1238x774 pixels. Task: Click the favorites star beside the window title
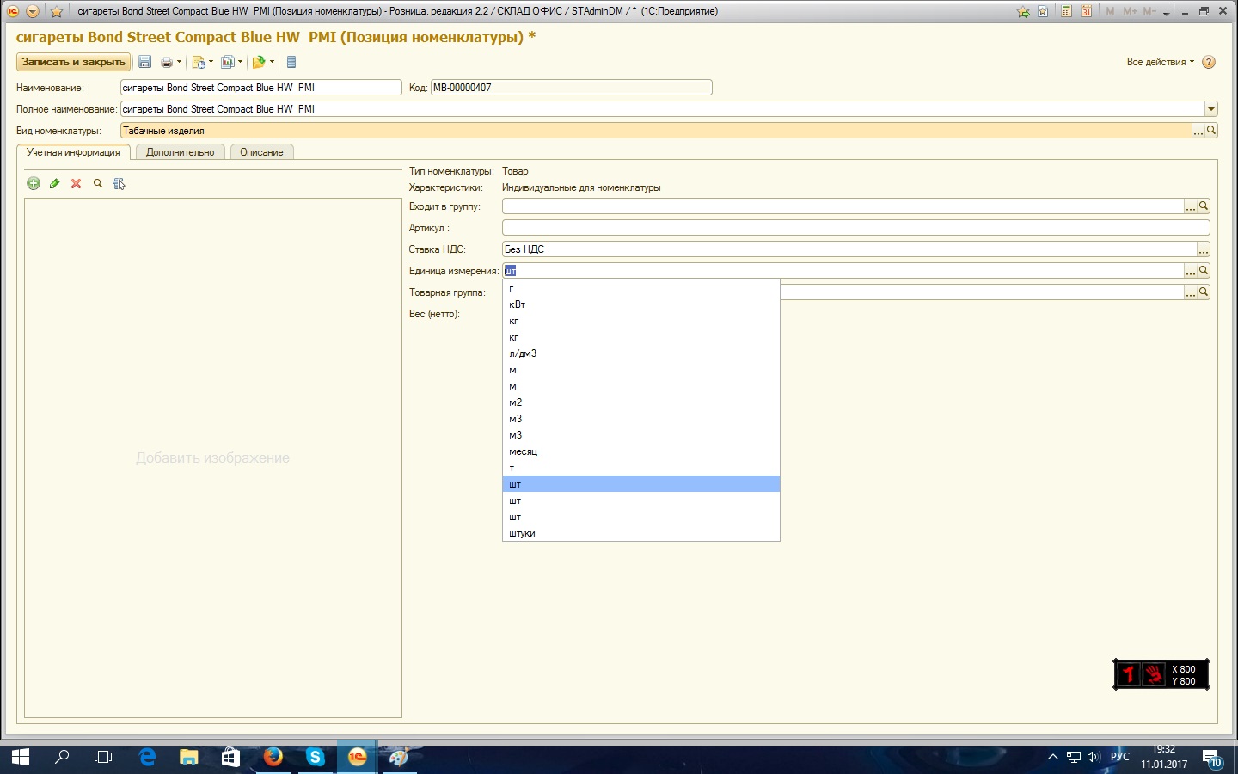point(57,11)
